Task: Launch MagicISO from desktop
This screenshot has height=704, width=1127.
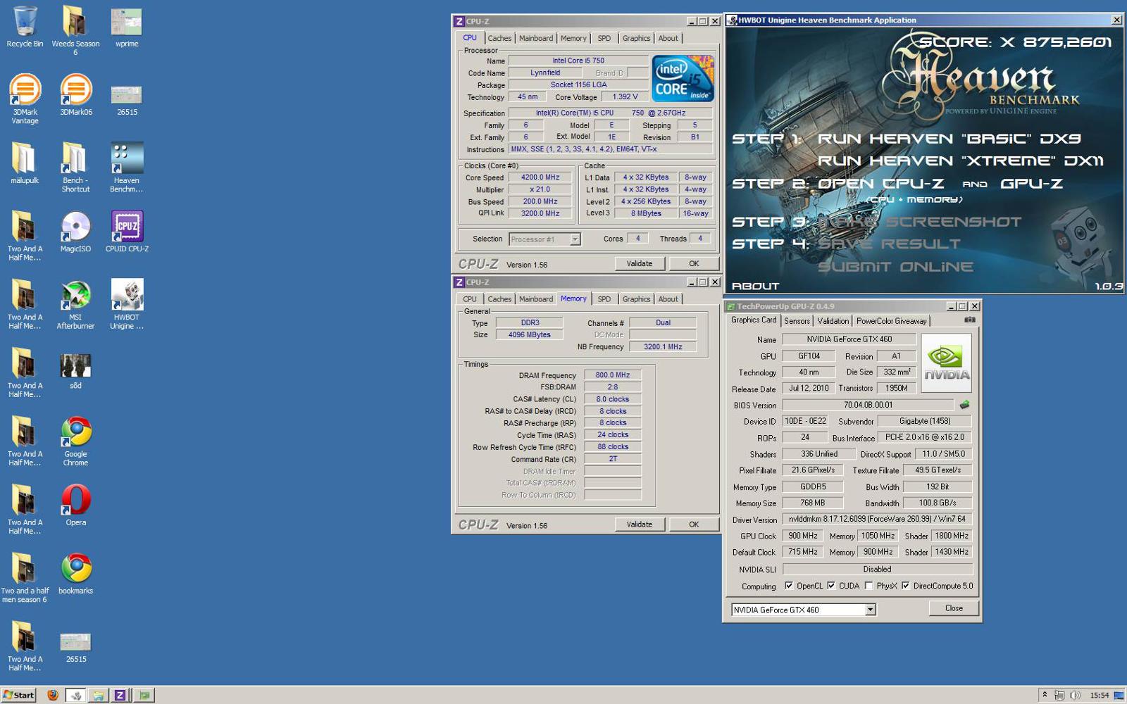Action: 75,231
